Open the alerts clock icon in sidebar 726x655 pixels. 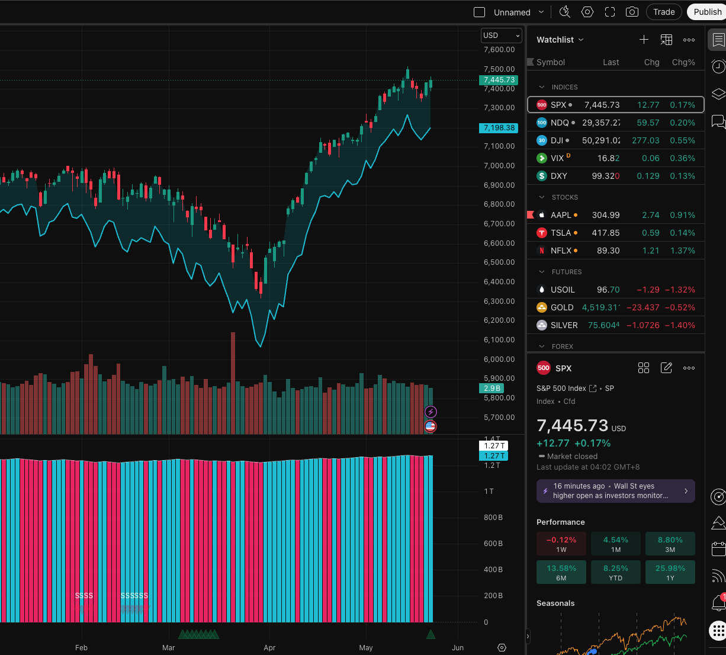718,66
